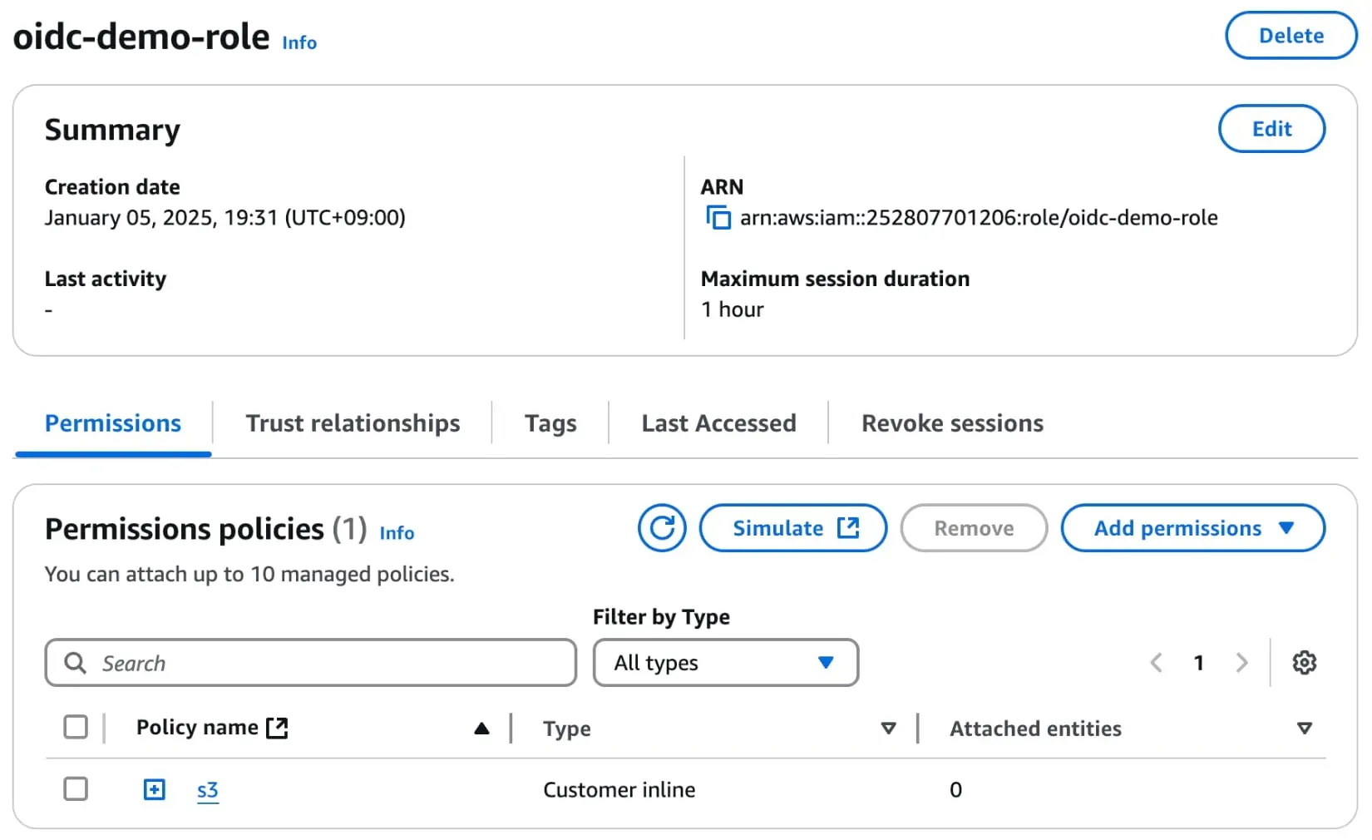Open the Add permissions dropdown

1192,528
